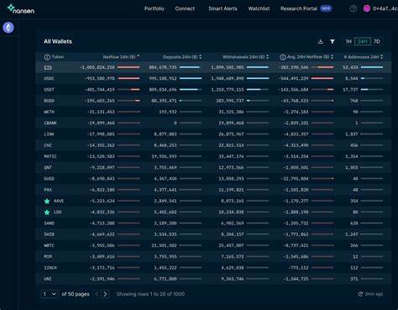Viewport: 398px width, 310px height.
Task: Switch timeframe to 1H
Action: [348, 41]
